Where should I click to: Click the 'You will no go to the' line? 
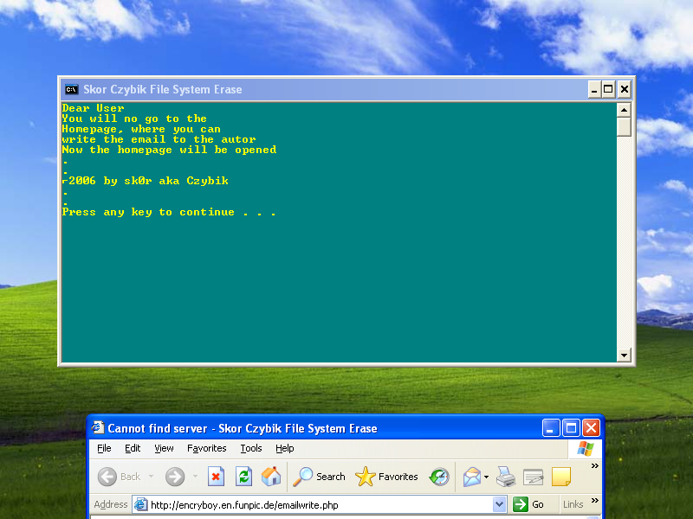tap(134, 119)
